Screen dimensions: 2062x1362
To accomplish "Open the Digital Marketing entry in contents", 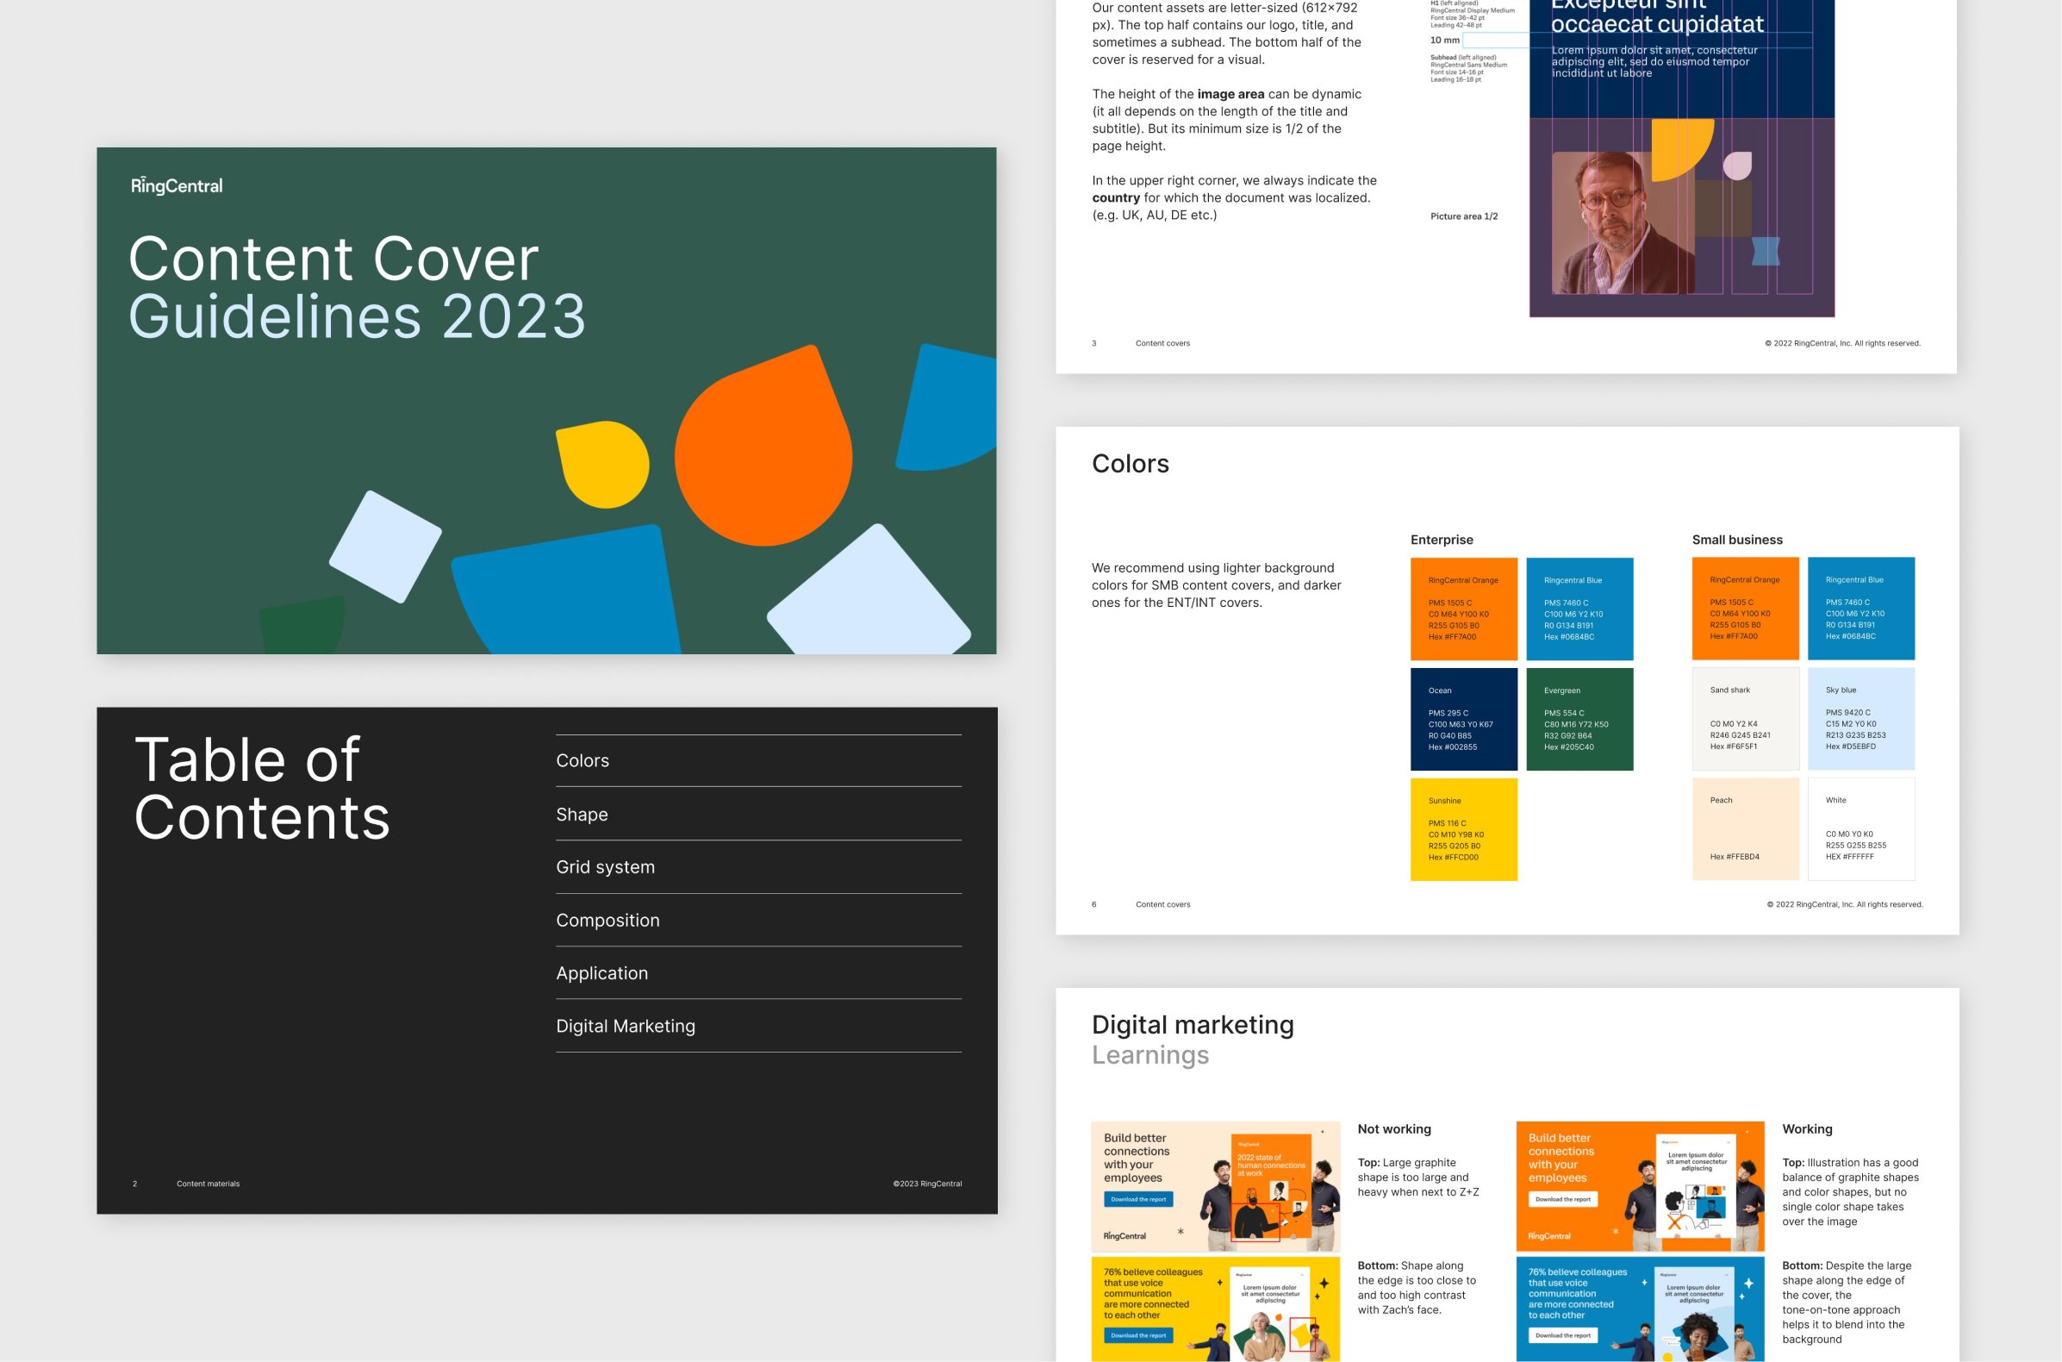I will tap(625, 1027).
